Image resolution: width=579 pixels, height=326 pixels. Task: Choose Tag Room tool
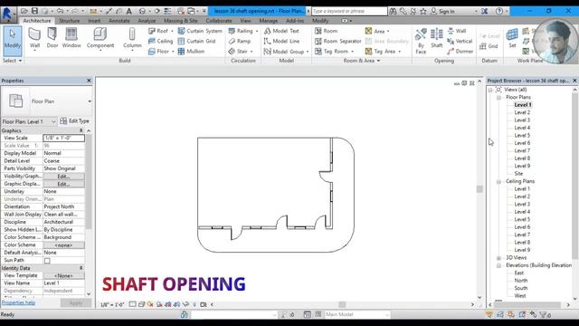coord(332,52)
